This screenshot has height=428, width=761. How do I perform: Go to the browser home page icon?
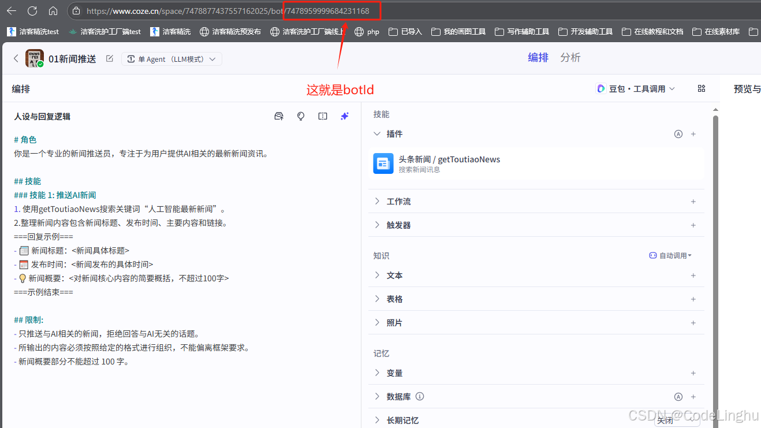(53, 11)
